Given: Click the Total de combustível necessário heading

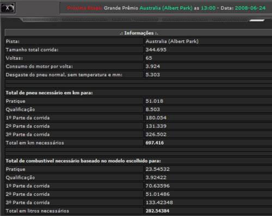Looking at the screenshot, I should pos(83,161).
